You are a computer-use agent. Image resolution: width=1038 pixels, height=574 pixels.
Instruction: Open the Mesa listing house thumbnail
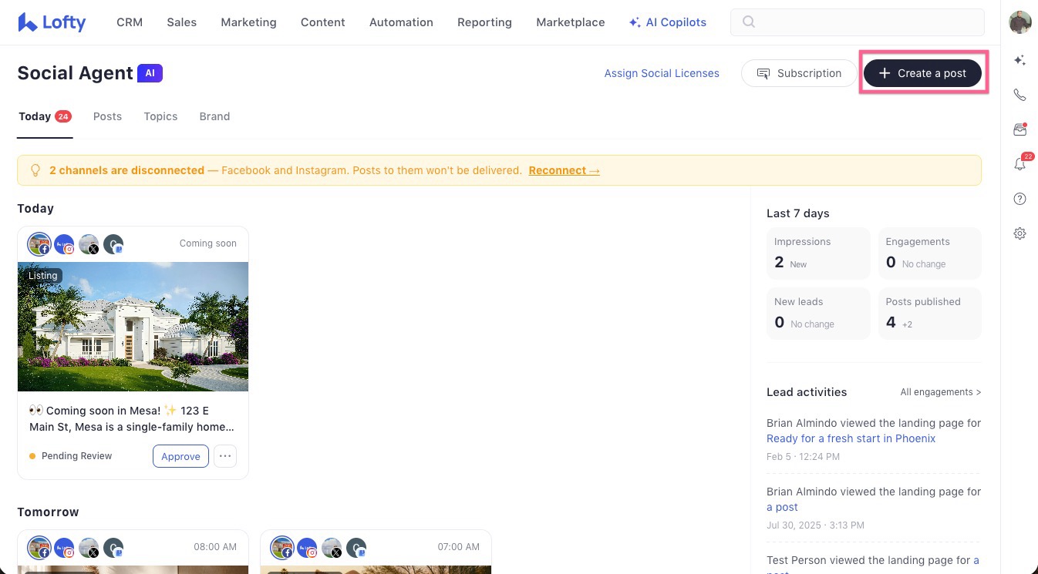[133, 327]
